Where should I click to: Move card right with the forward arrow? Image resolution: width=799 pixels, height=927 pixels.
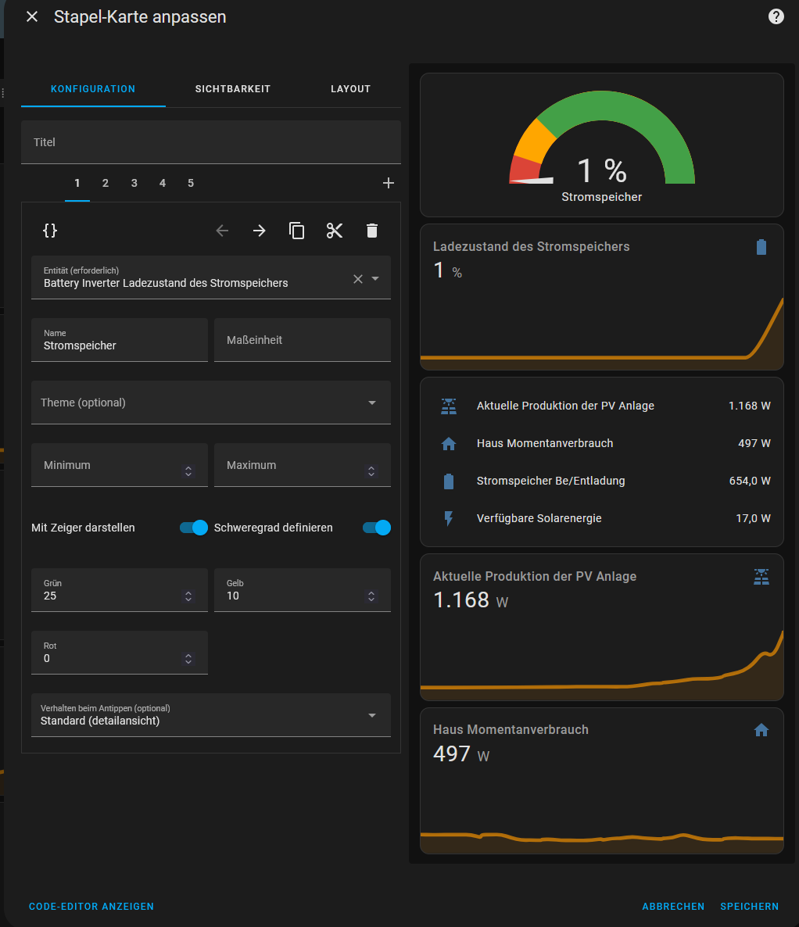[x=259, y=231]
